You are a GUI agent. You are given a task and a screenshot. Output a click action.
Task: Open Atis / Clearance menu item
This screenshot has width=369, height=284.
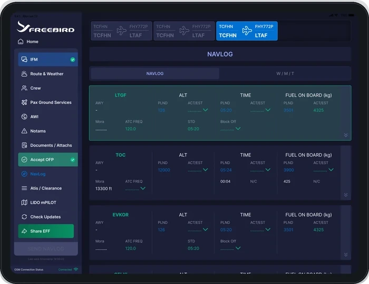click(48, 188)
